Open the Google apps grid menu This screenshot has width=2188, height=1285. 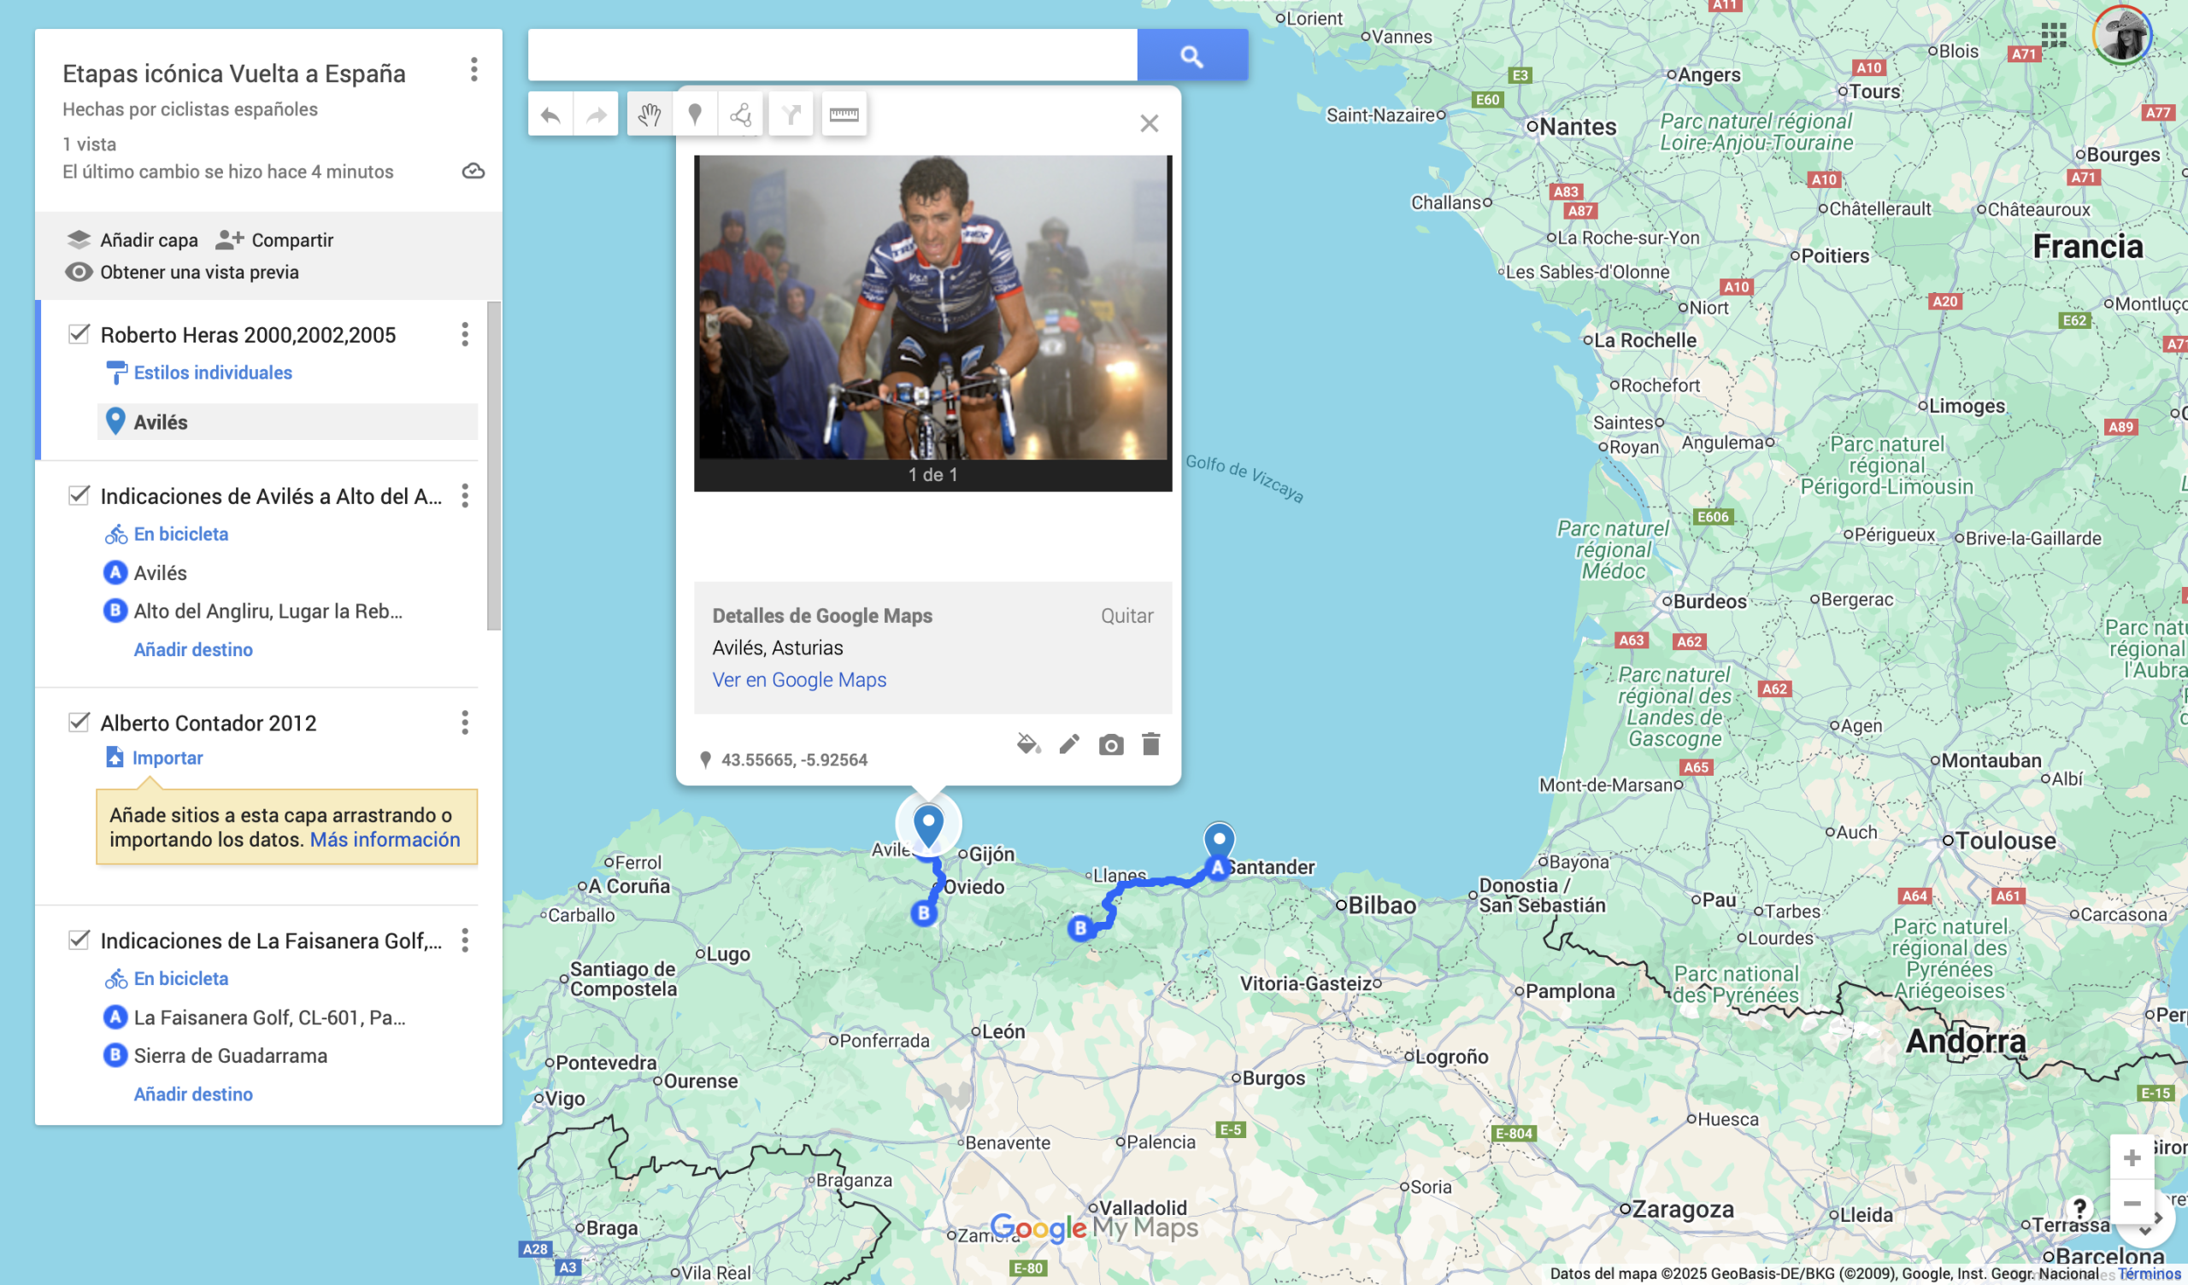(x=2053, y=36)
